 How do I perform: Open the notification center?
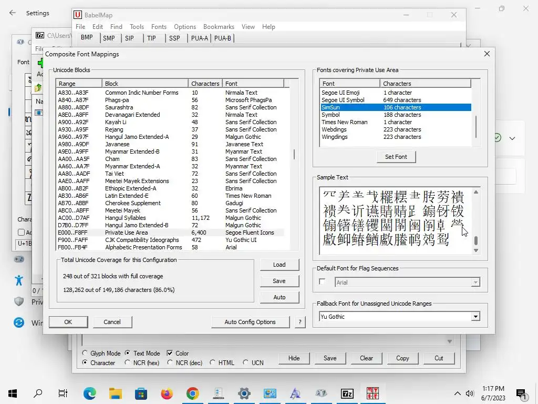(521, 393)
